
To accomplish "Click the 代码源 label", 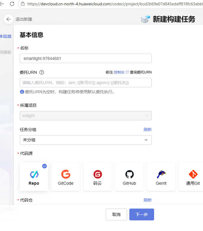I will [x=26, y=153].
